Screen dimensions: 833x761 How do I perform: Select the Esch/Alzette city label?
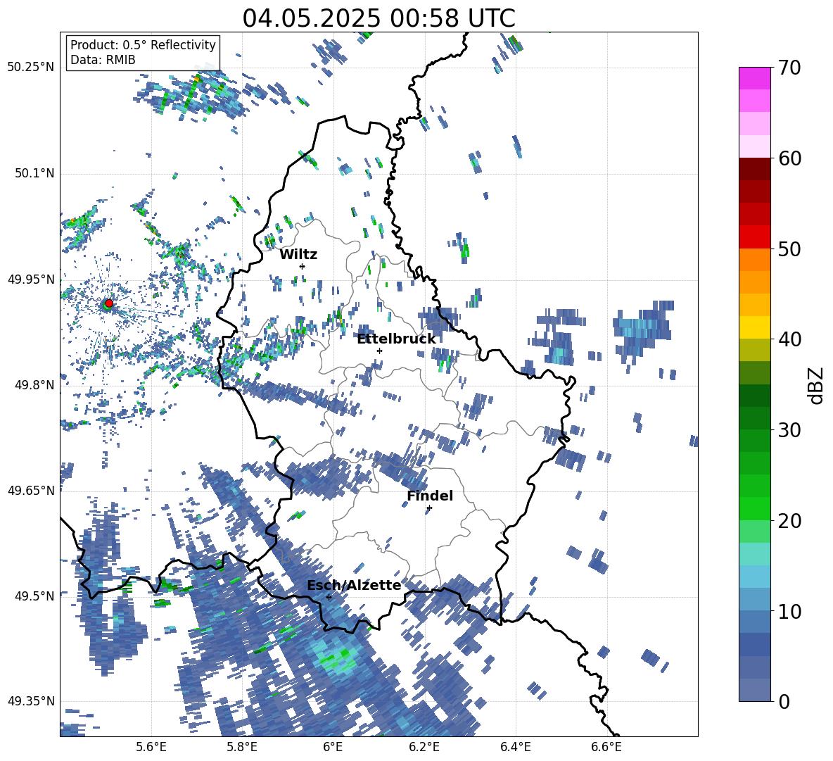click(354, 586)
